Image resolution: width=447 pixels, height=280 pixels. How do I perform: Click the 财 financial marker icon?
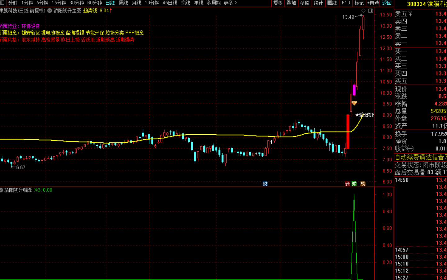coord(265,184)
